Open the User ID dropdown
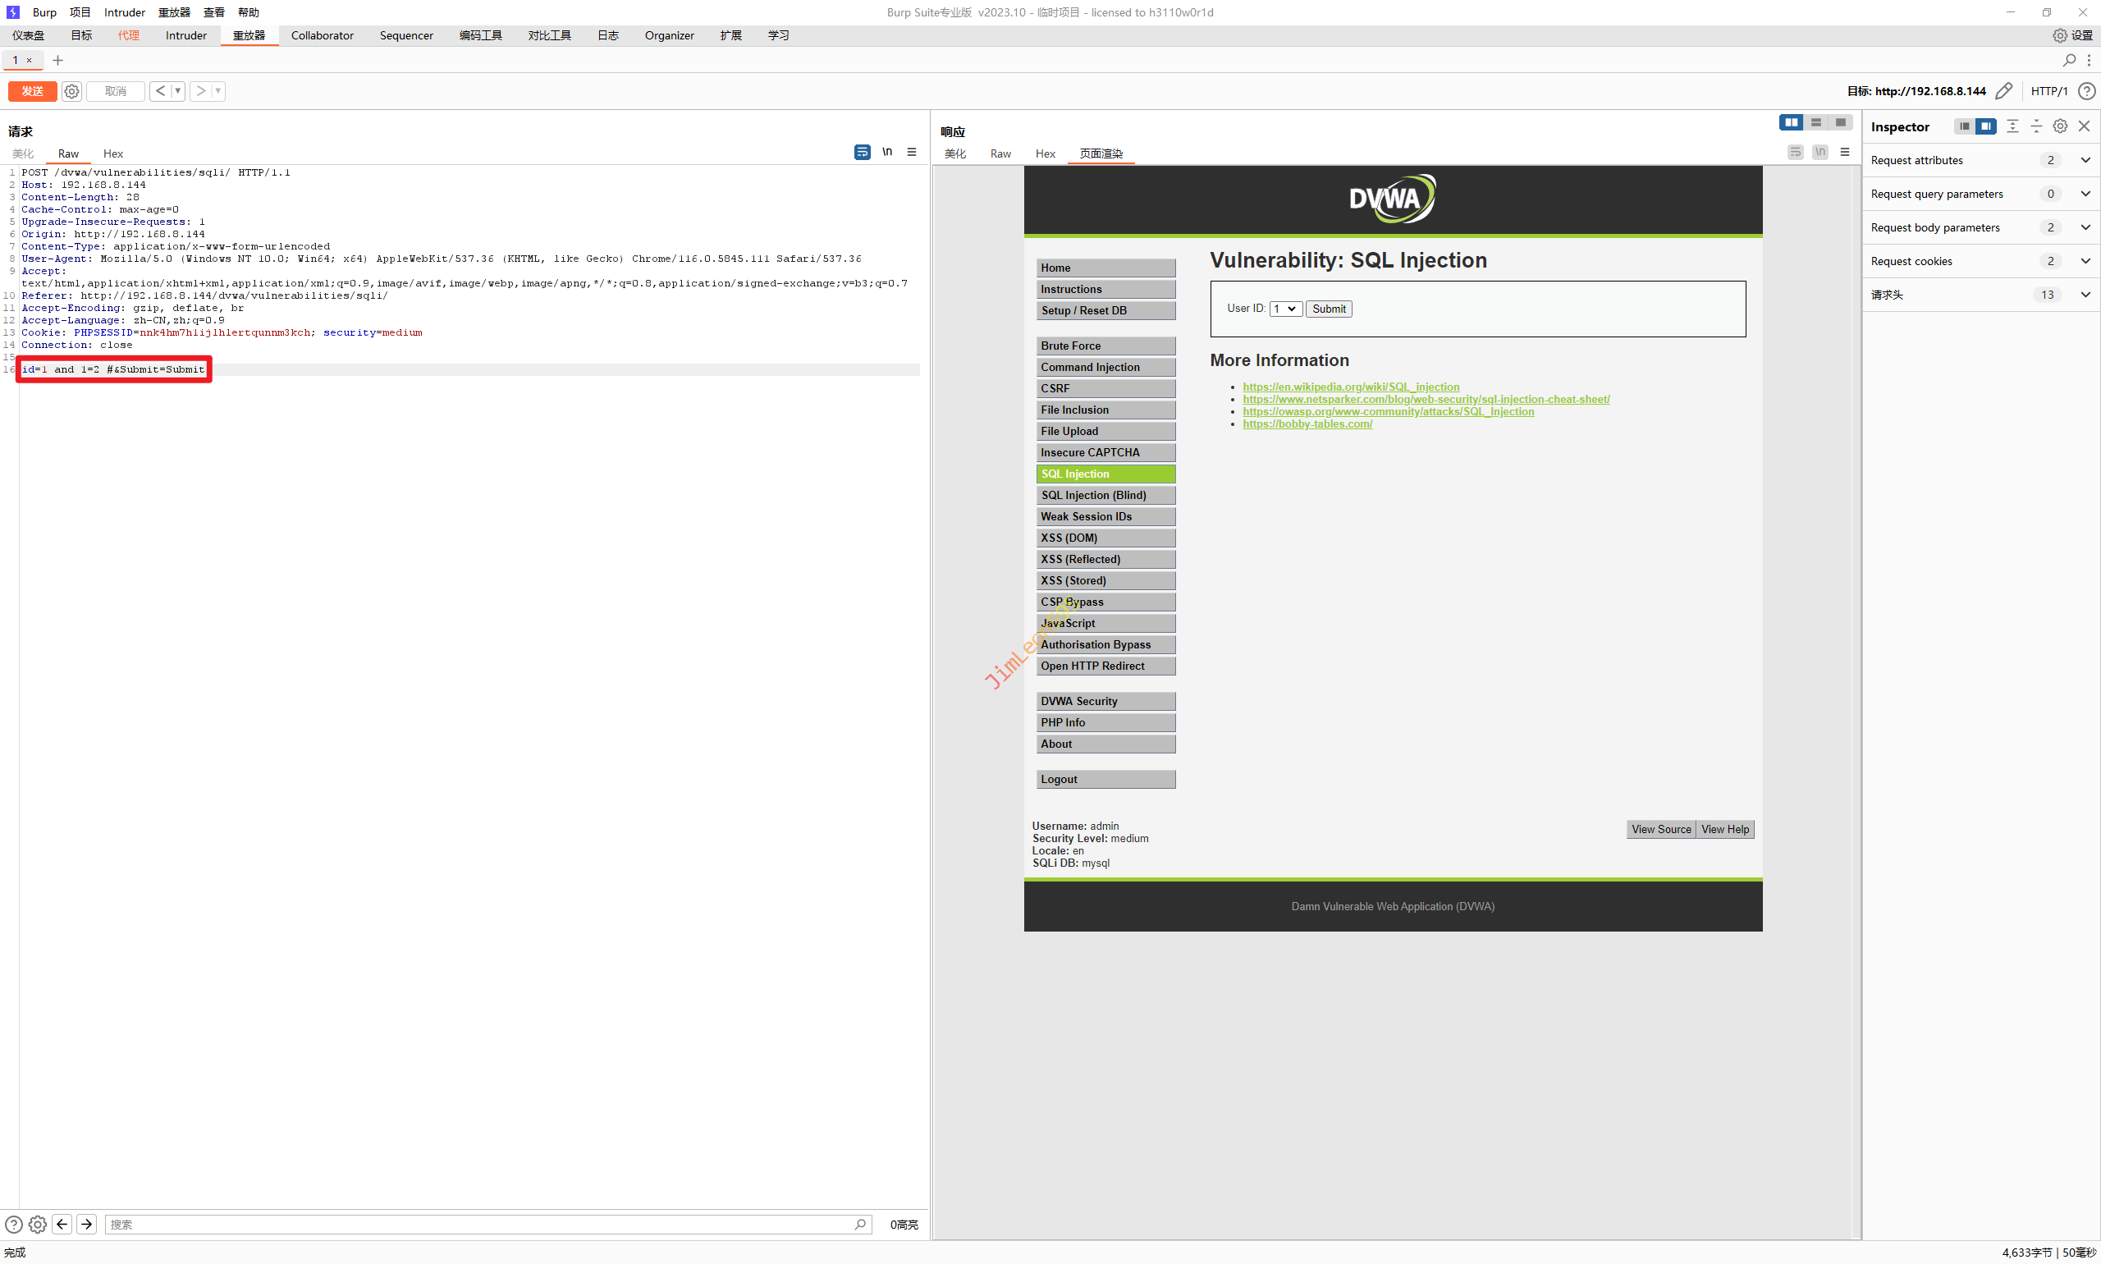Image resolution: width=2101 pixels, height=1264 pixels. [x=1285, y=309]
